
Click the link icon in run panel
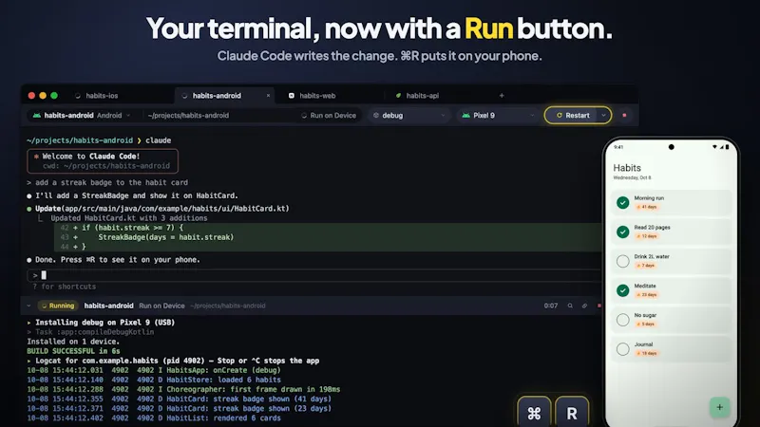click(584, 306)
